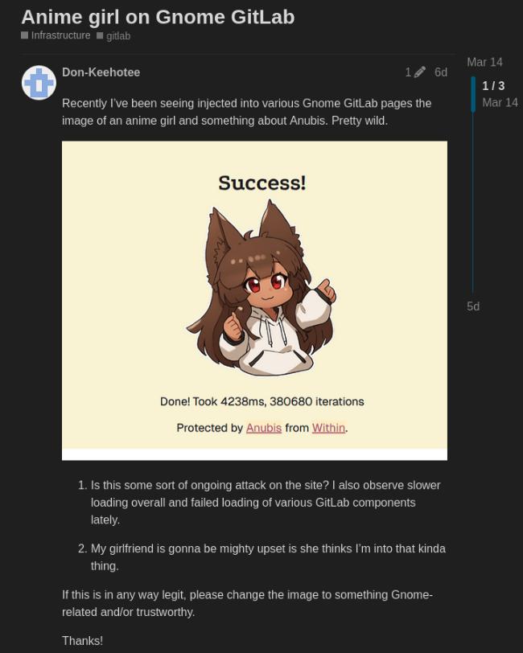Click the Mar 14 date under counter

[500, 102]
